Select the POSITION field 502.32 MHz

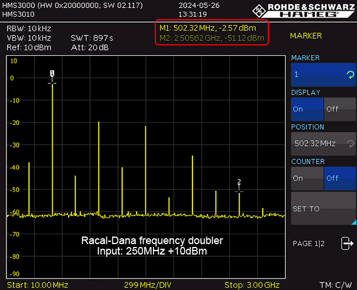323,144
